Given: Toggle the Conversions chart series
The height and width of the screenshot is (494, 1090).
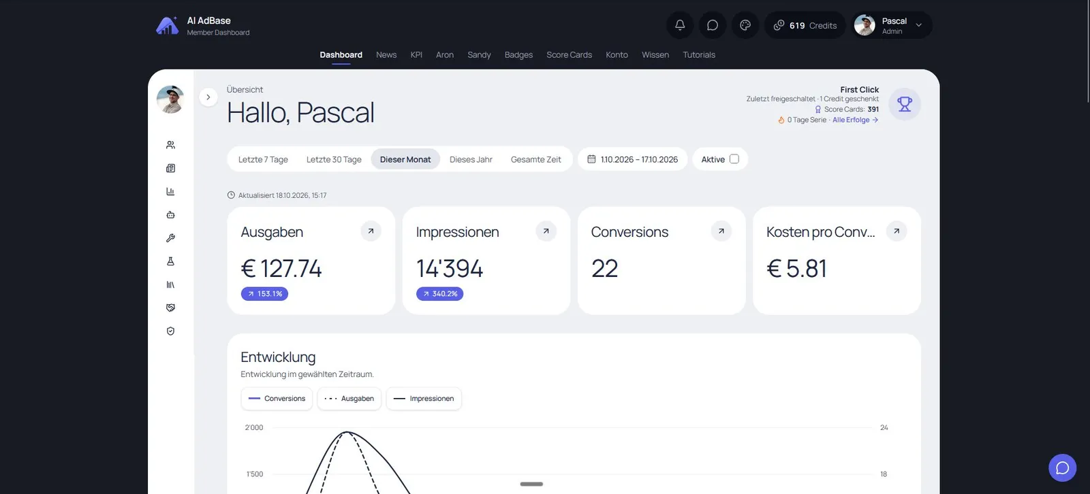Looking at the screenshot, I should click(277, 399).
